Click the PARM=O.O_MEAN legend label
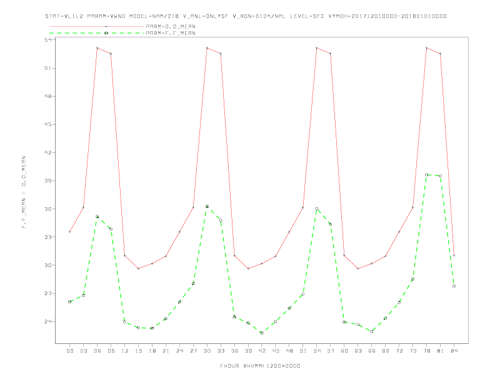Viewport: 495px width, 382px height. [x=171, y=26]
